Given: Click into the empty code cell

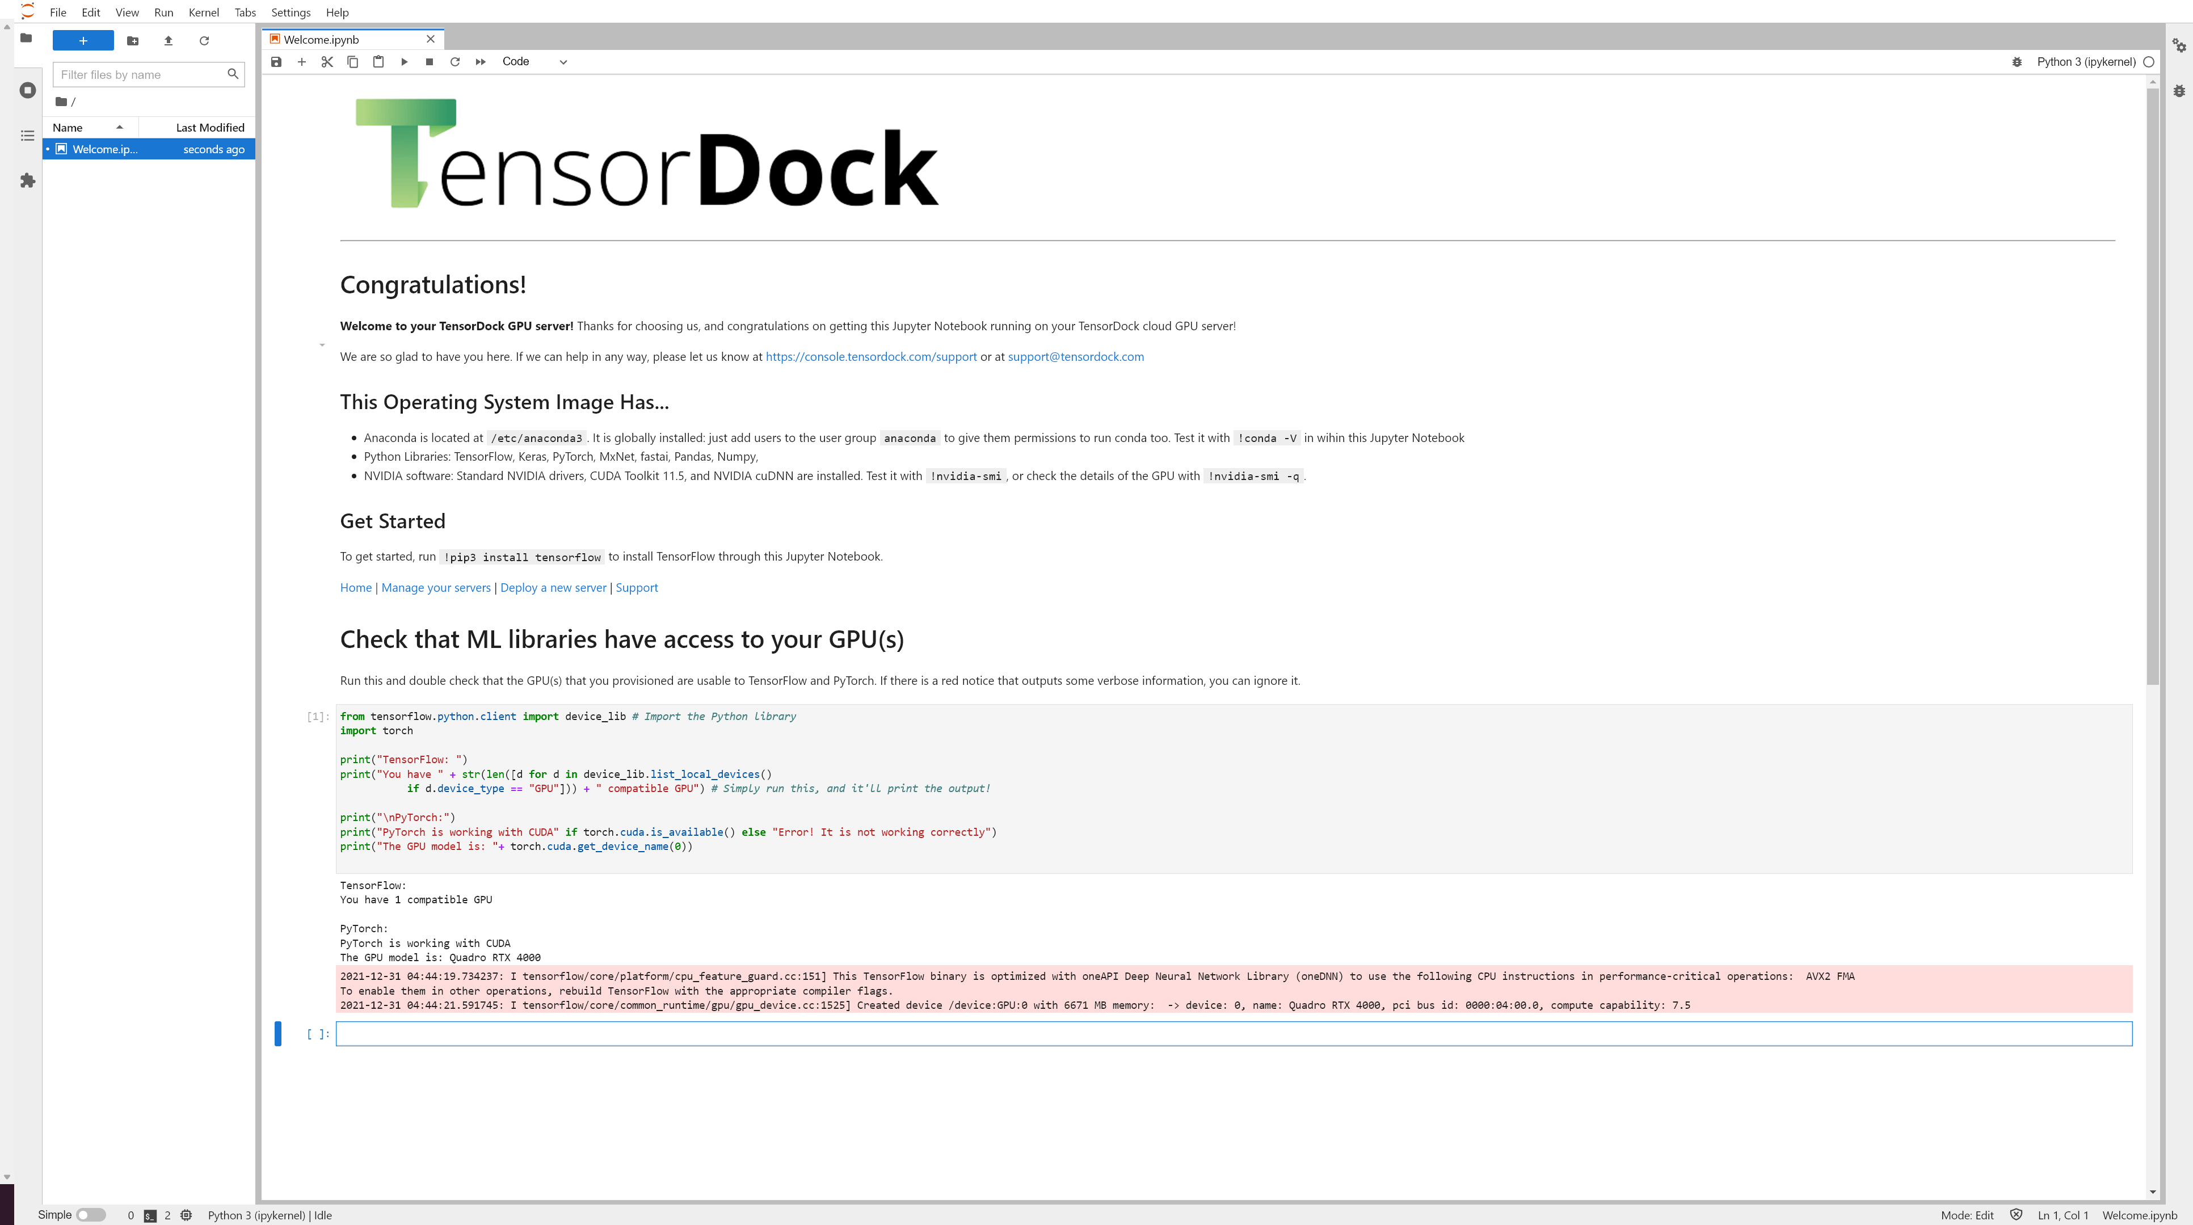Looking at the screenshot, I should [x=1234, y=1033].
